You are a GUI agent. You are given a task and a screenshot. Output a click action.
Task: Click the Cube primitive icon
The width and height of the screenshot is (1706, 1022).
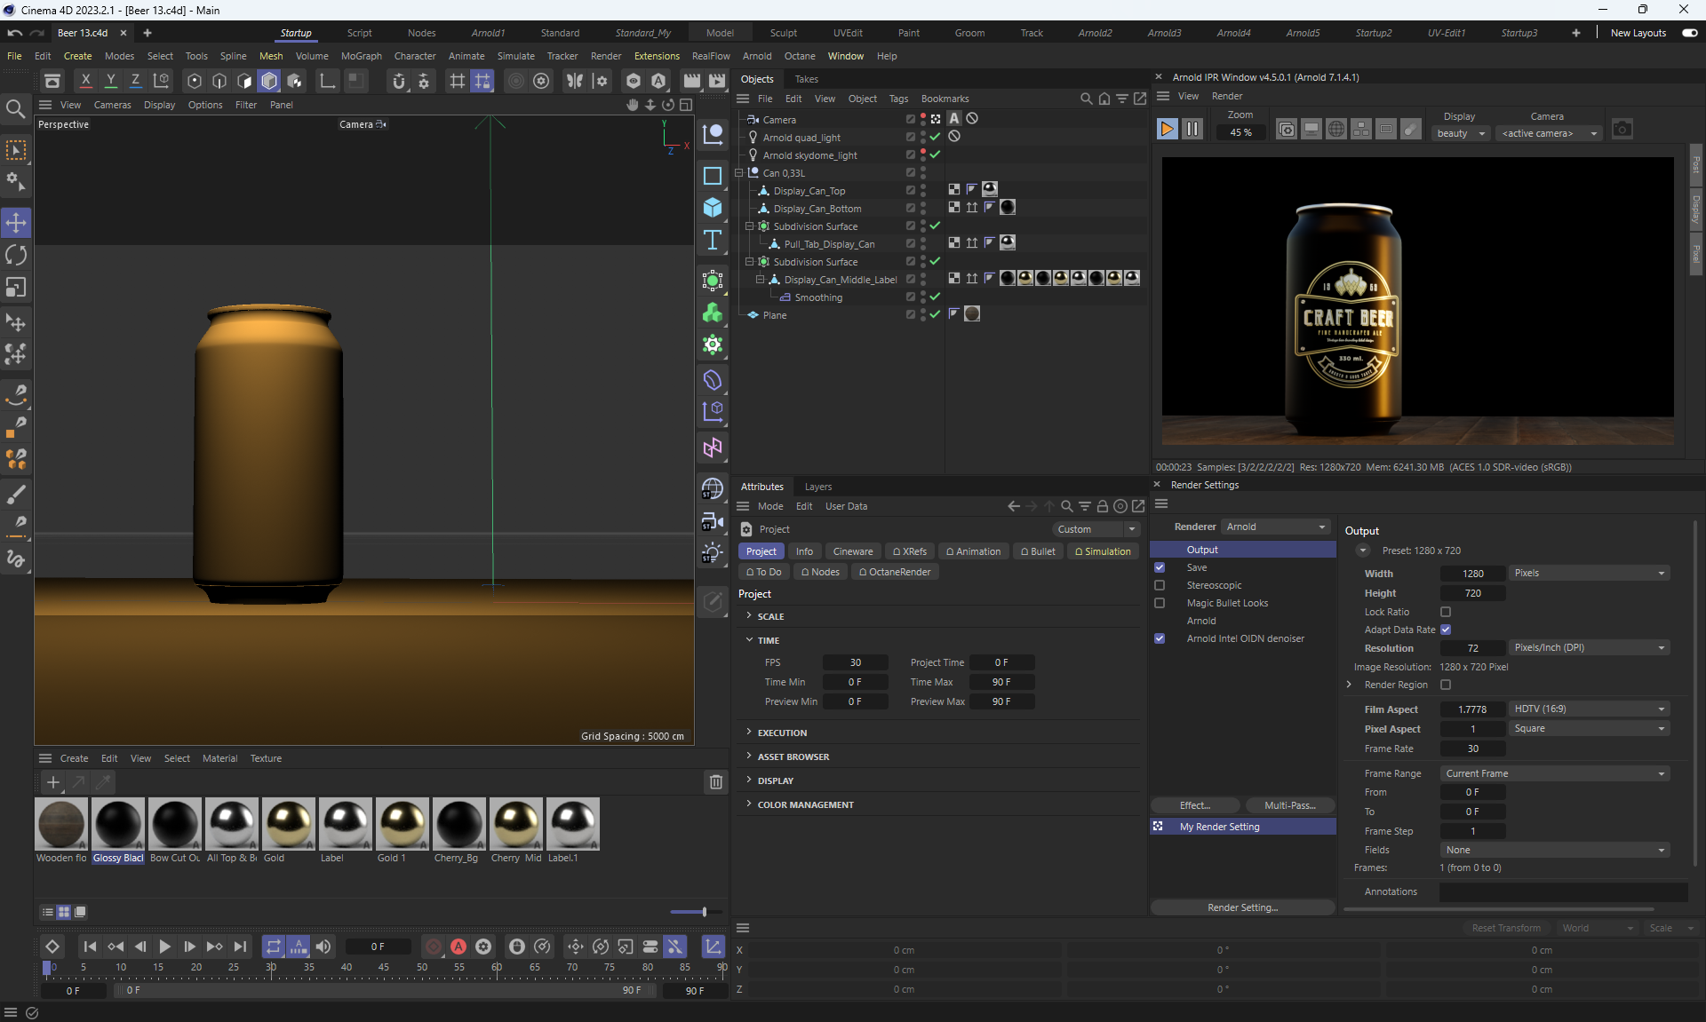[x=713, y=208]
